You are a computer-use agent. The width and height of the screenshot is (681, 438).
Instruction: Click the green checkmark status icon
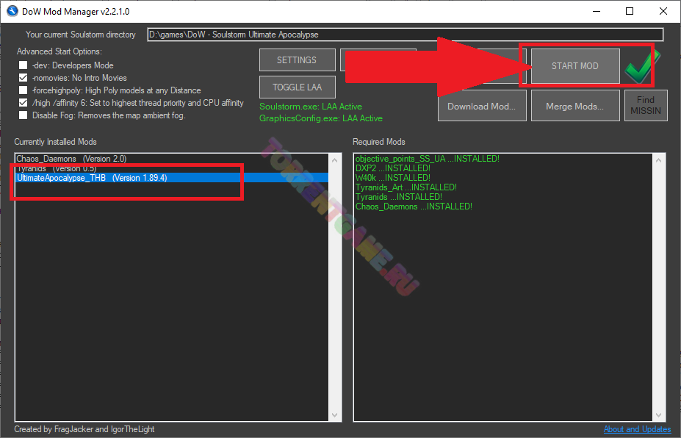[642, 68]
